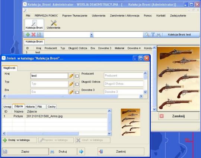Click Dodaj w katalogu button
201x158 pixels.
coord(19,140)
